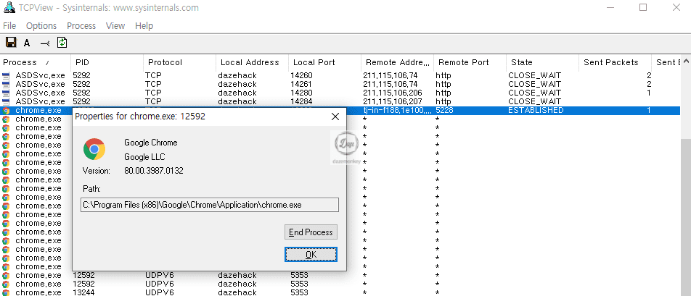Image resolution: width=691 pixels, height=296 pixels.
Task: Click ASDSvc.exe icon on local port 14284 row
Action: 6,101
